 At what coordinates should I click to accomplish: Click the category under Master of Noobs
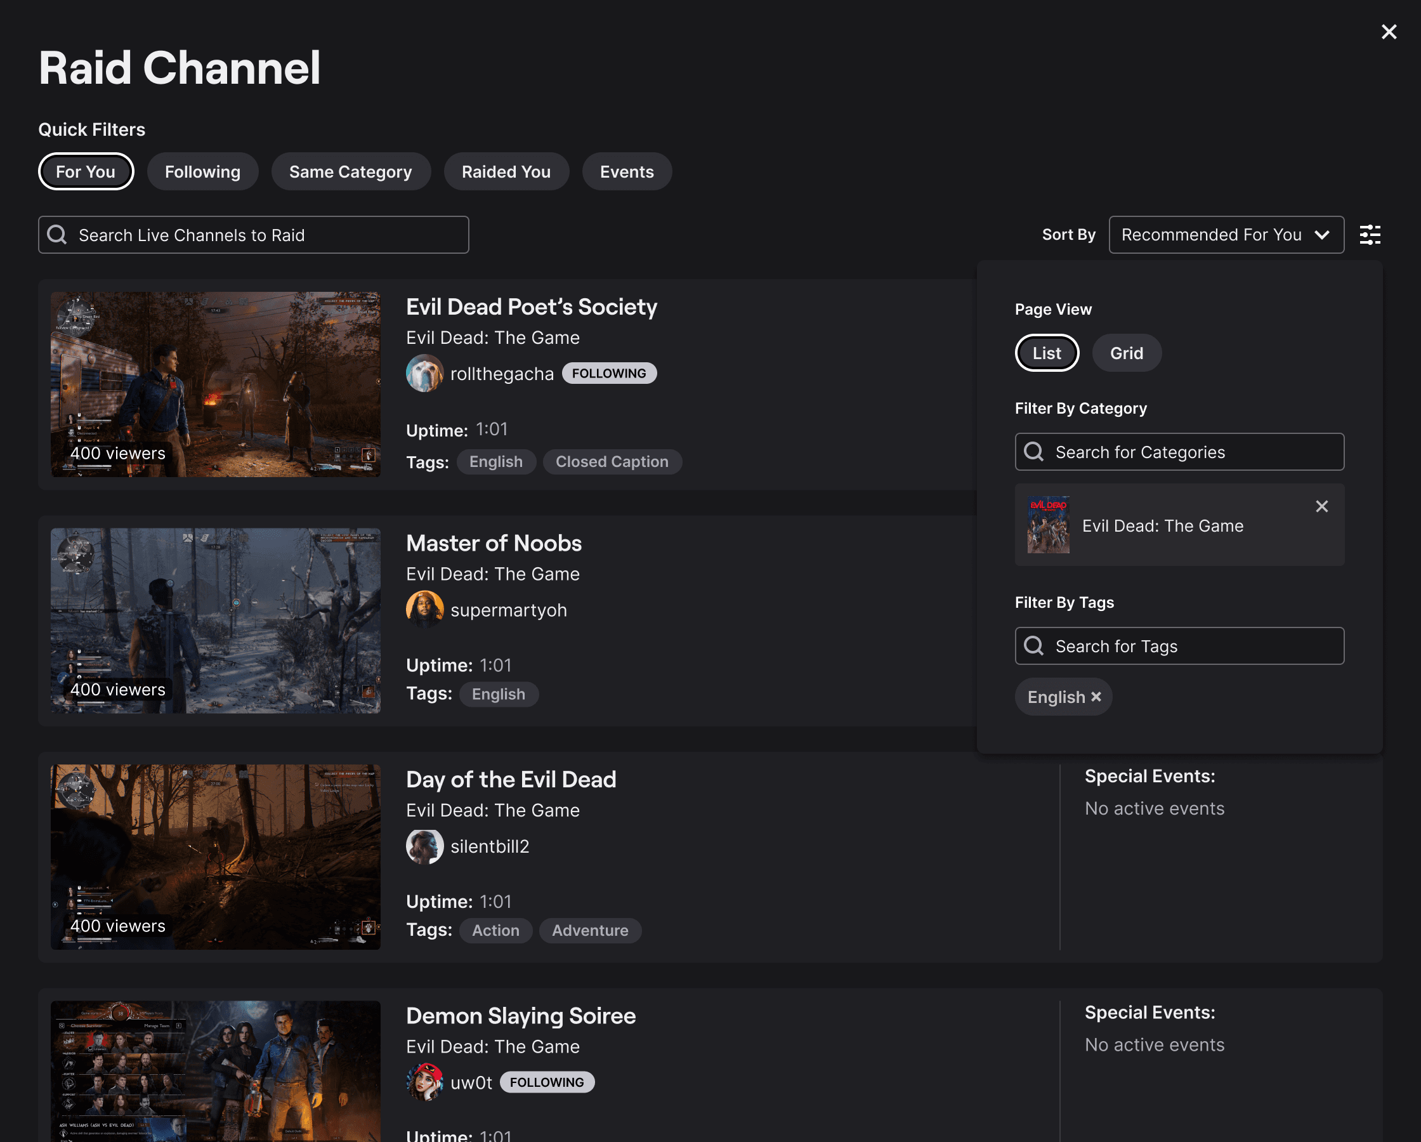pyautogui.click(x=492, y=574)
